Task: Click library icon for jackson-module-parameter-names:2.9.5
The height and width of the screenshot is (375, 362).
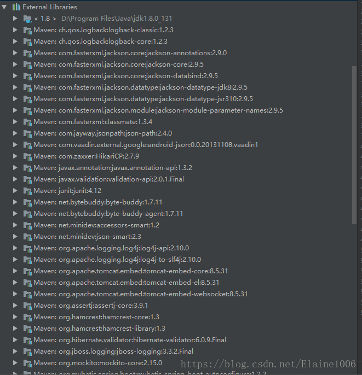Action: coord(27,110)
